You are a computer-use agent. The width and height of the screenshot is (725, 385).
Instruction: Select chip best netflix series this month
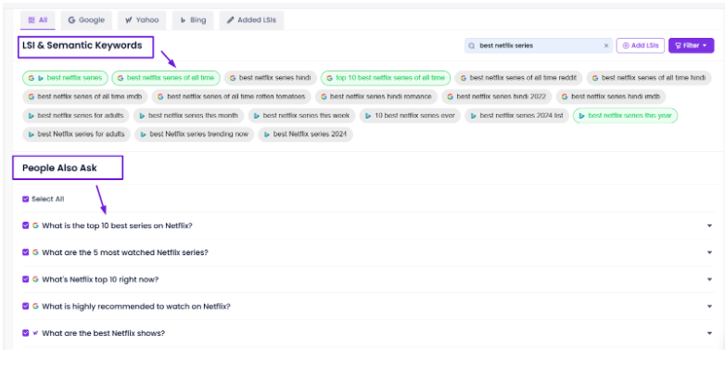pos(188,116)
